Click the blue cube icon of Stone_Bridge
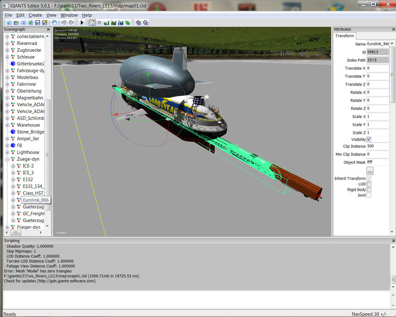 (x=13, y=132)
